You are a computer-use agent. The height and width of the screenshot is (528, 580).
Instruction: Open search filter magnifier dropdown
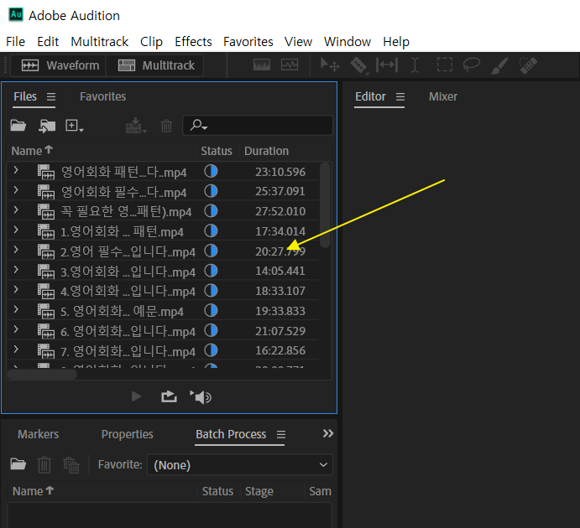click(x=199, y=125)
